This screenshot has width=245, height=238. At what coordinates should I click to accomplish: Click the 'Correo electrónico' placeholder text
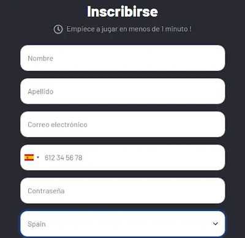(58, 125)
